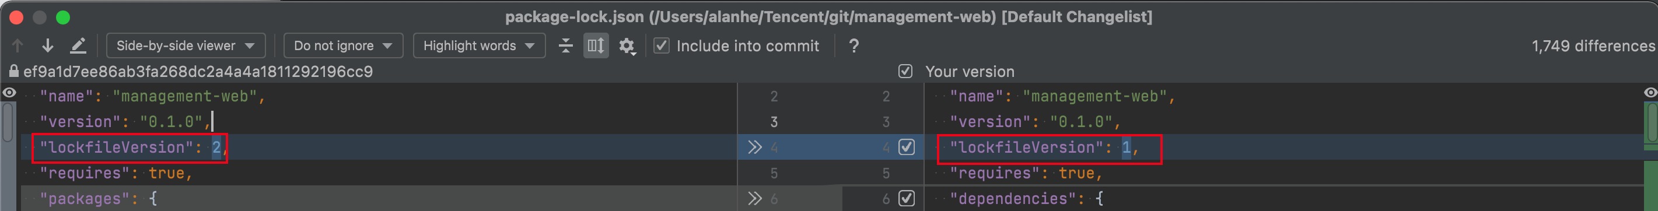The height and width of the screenshot is (211, 1658).
Task: Apply lockfileVersion change with chevron arrows
Action: (x=754, y=147)
